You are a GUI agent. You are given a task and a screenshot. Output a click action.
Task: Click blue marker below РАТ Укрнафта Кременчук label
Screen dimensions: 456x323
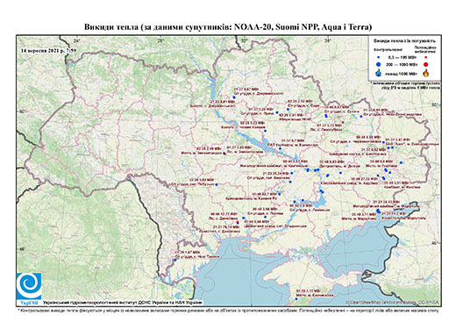(x=280, y=148)
